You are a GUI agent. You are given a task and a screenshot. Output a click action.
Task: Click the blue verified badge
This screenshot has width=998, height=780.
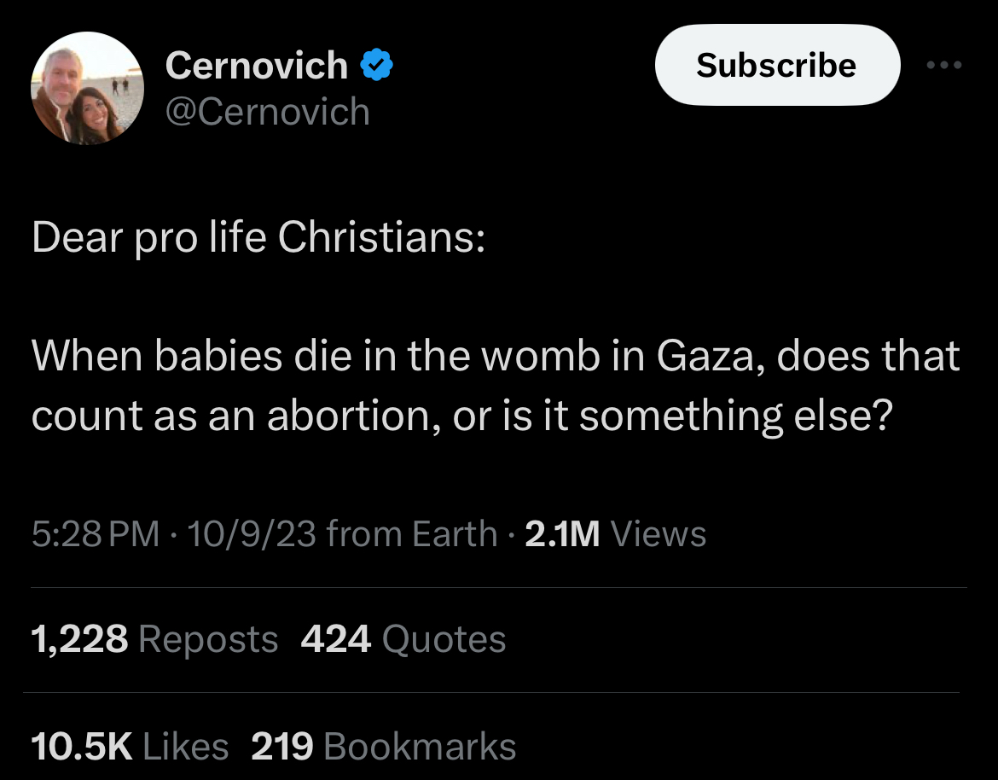pyautogui.click(x=377, y=64)
